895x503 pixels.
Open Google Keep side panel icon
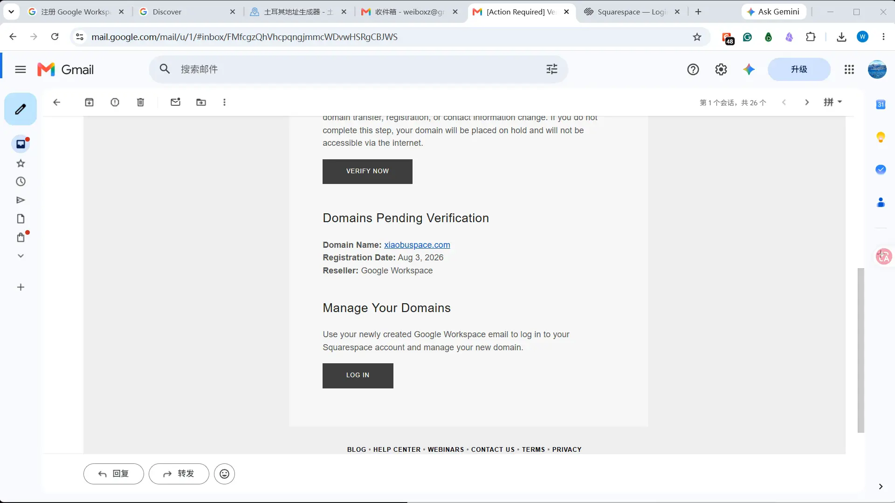coord(881,137)
